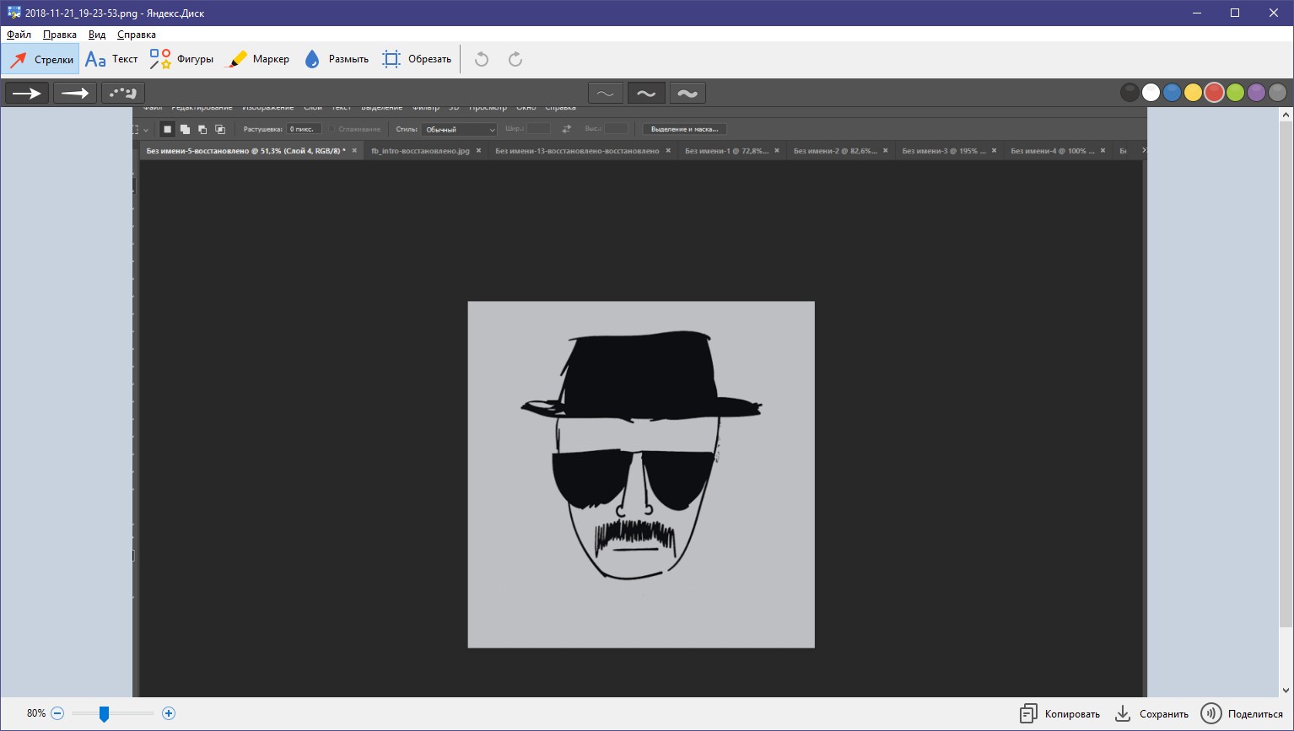Open the Правка menu
This screenshot has height=731, width=1294.
[x=60, y=35]
